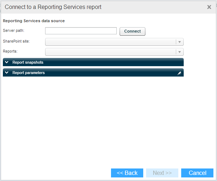Expand Report parameters using its chevron icon
This screenshot has width=217, height=181.
tap(7, 73)
